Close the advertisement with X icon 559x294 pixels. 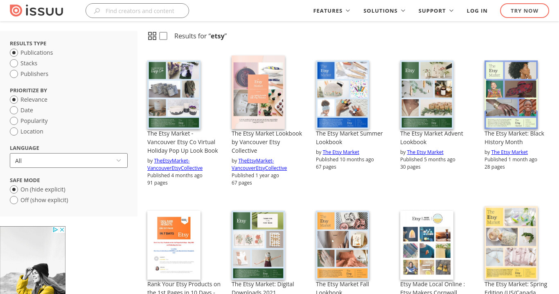[x=62, y=230]
